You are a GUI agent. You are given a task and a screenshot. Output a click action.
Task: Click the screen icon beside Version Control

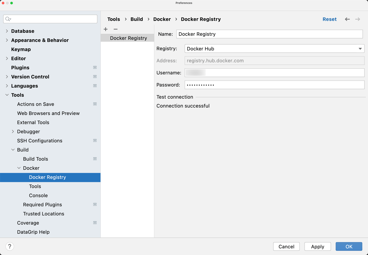click(95, 76)
